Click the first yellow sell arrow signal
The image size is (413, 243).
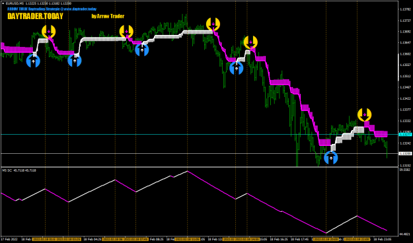tap(49, 32)
